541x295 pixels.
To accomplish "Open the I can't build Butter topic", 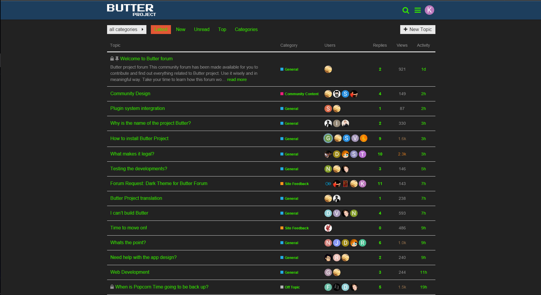I will coord(129,213).
